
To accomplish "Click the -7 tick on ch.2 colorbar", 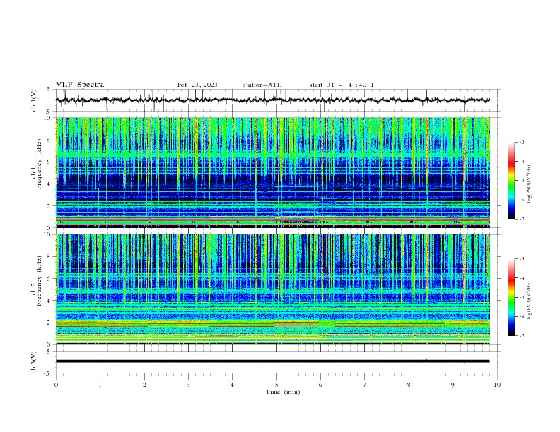I will [521, 336].
